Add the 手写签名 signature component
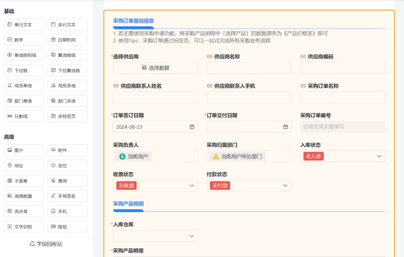Viewport: 404px width, 257px height. pyautogui.click(x=68, y=196)
